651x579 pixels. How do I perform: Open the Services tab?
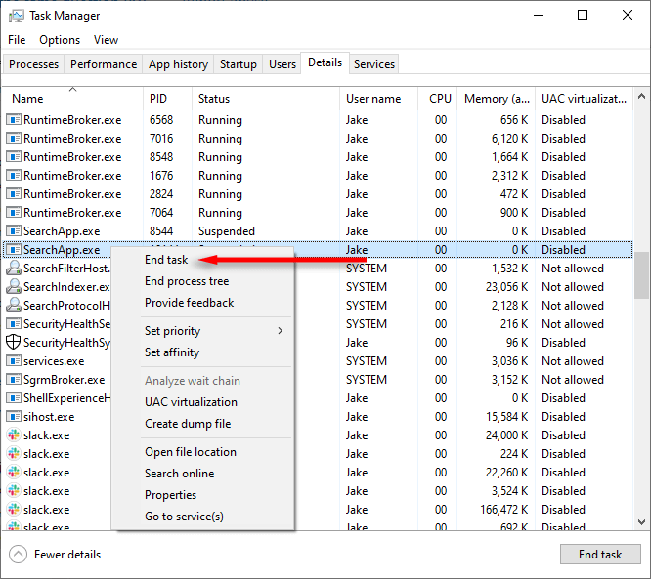374,64
